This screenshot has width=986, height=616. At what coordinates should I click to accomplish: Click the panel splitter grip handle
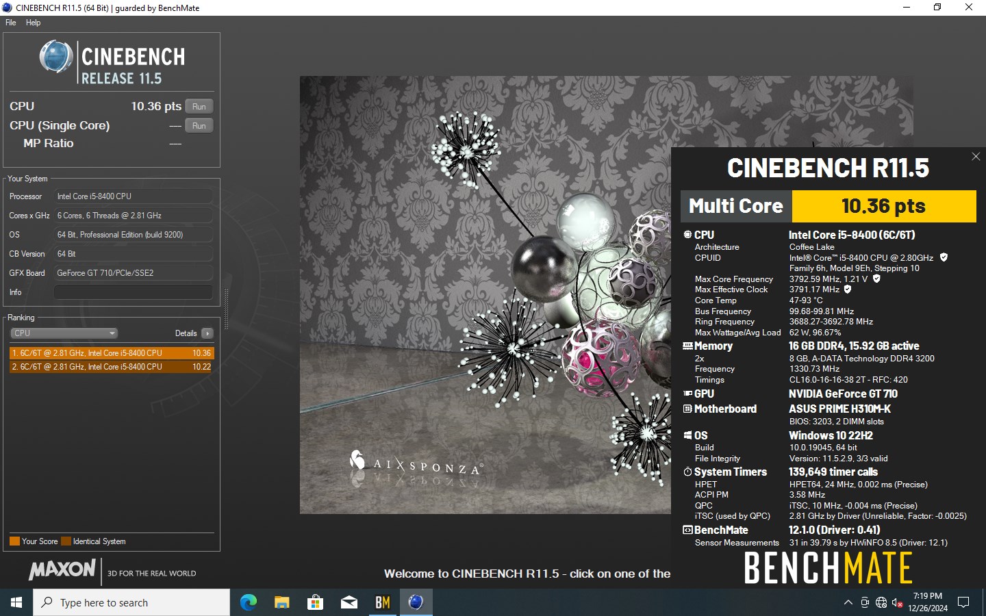click(x=226, y=309)
